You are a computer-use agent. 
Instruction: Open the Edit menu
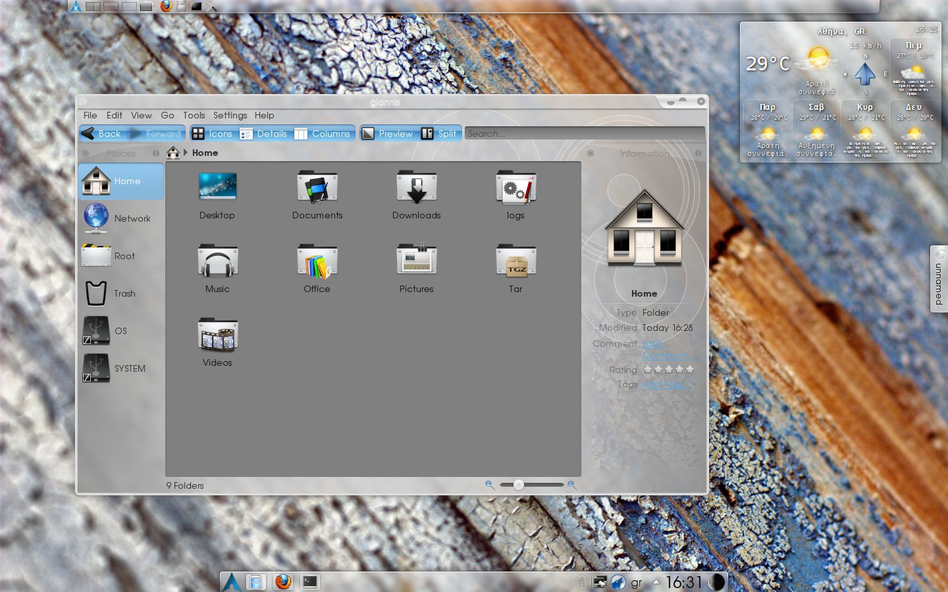115,115
